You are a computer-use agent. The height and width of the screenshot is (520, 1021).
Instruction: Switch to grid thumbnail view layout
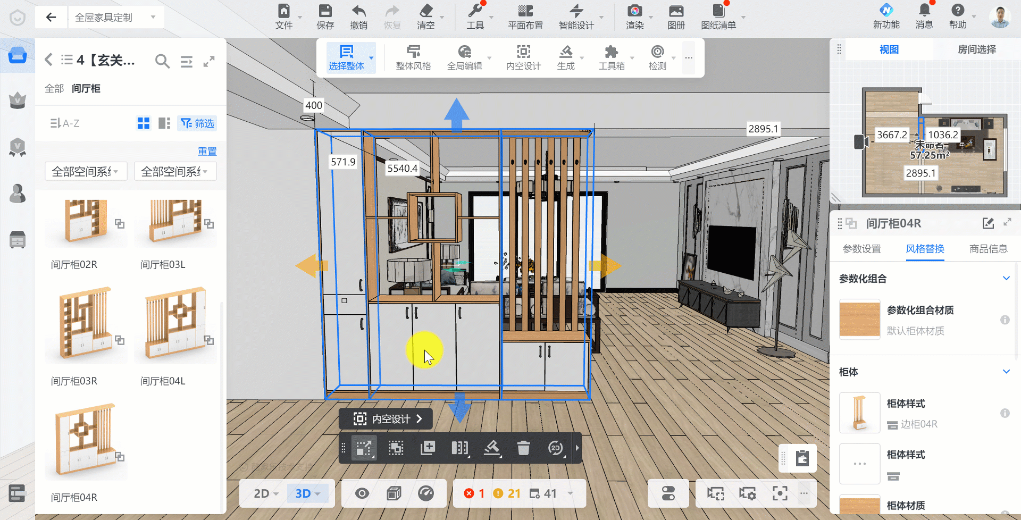(x=144, y=123)
